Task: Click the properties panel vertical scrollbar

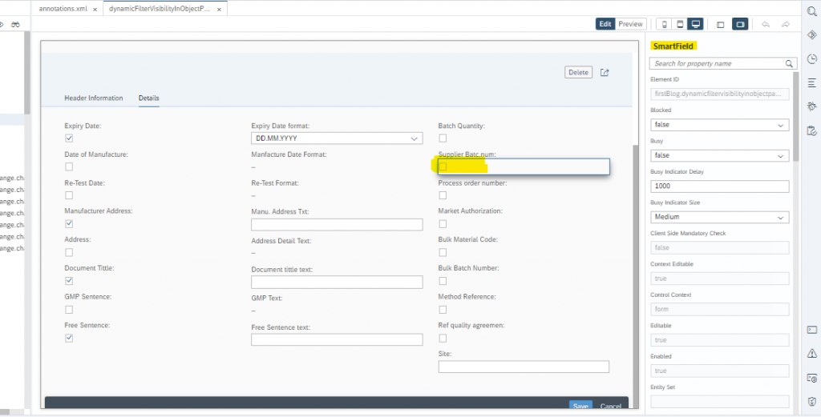Action: pyautogui.click(x=796, y=117)
